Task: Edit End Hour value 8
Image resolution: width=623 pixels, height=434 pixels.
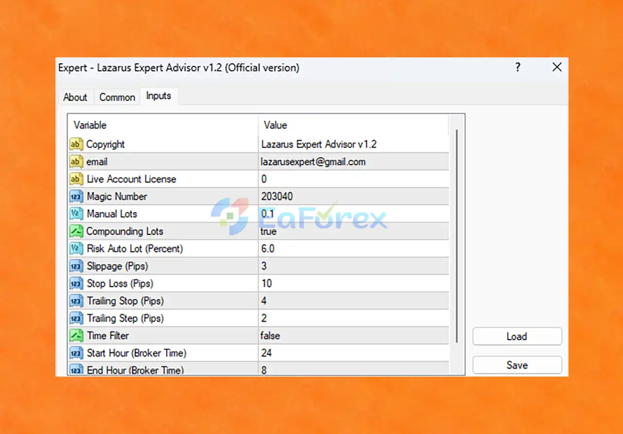Action: [x=353, y=369]
